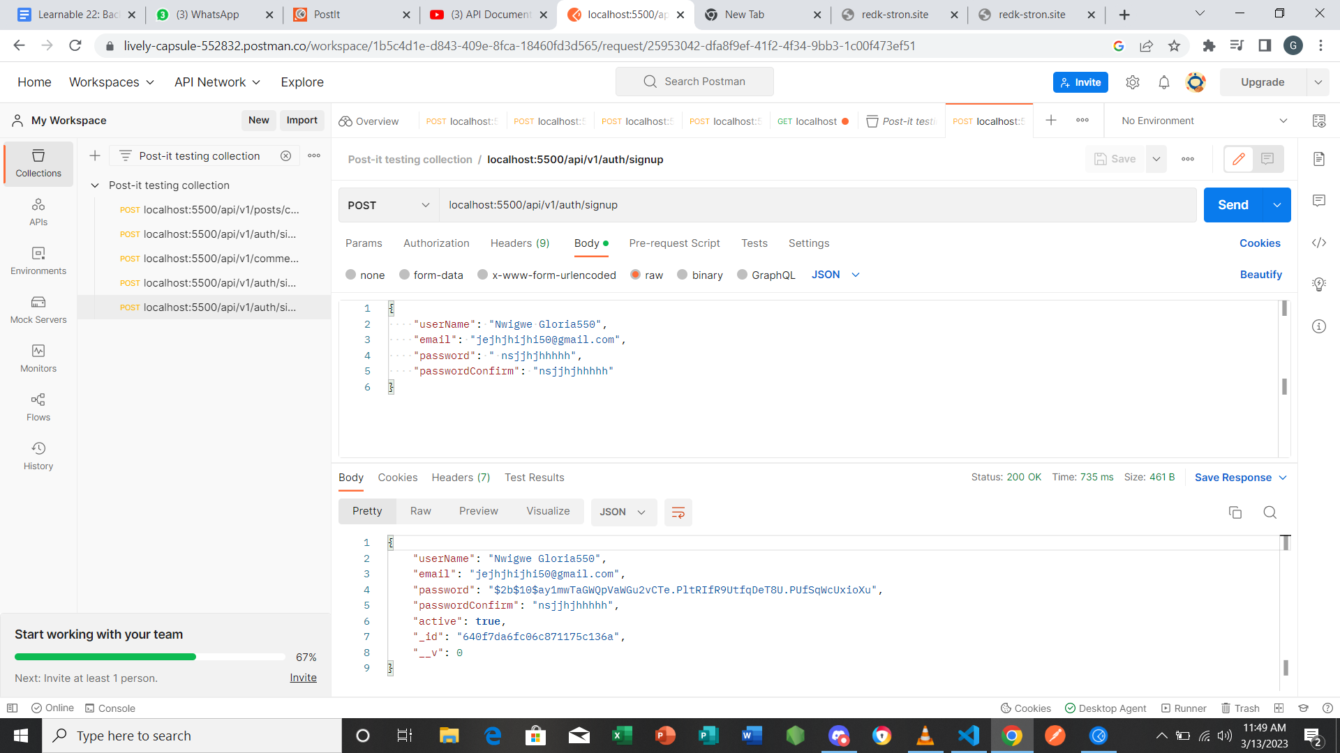Open the Collections sidebar panel
Image resolution: width=1340 pixels, height=753 pixels.
pos(38,164)
